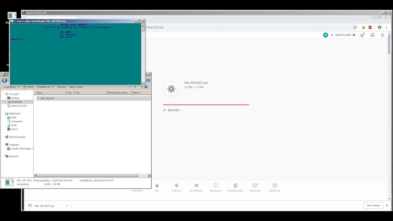Click the gear file icon for MAL AFK BOT.exe
This screenshot has height=221, width=393.
click(171, 89)
